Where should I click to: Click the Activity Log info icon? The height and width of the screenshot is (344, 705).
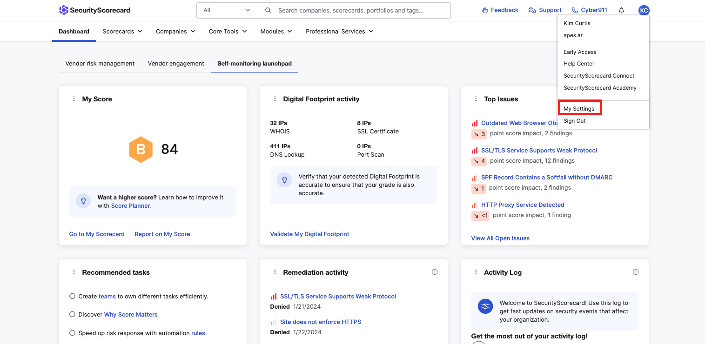pyautogui.click(x=636, y=272)
